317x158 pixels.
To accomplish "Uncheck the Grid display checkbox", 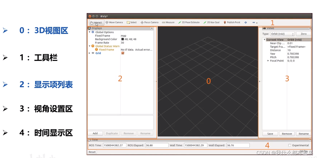I will 123,53.
